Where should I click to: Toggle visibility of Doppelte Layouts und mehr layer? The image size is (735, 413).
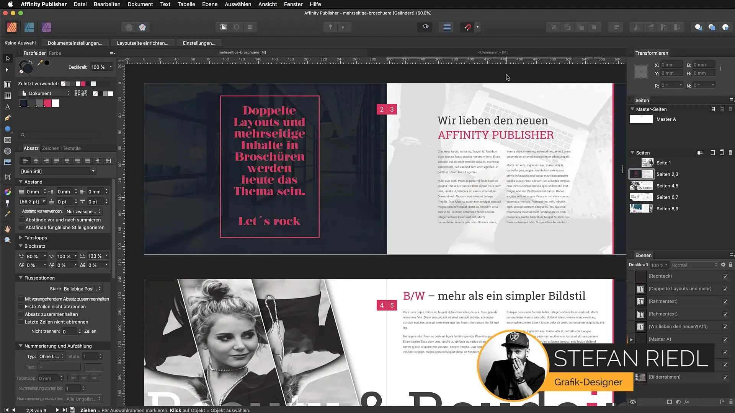coord(725,289)
